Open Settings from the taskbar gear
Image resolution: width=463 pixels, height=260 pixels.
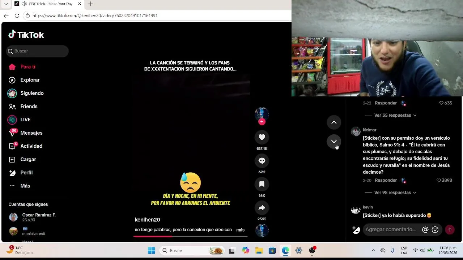pyautogui.click(x=299, y=251)
